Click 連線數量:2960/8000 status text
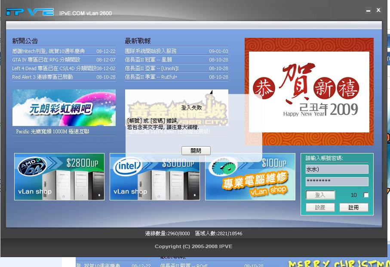The width and height of the screenshot is (390, 267). pos(167,233)
